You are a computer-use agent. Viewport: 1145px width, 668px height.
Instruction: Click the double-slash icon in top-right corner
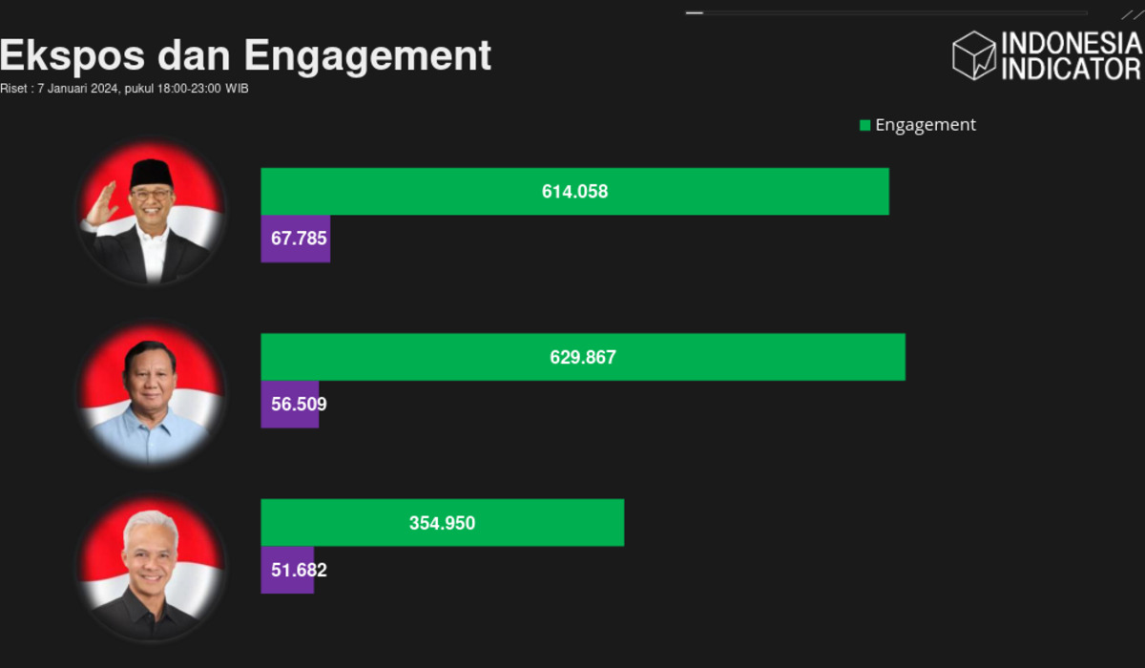(x=1132, y=13)
